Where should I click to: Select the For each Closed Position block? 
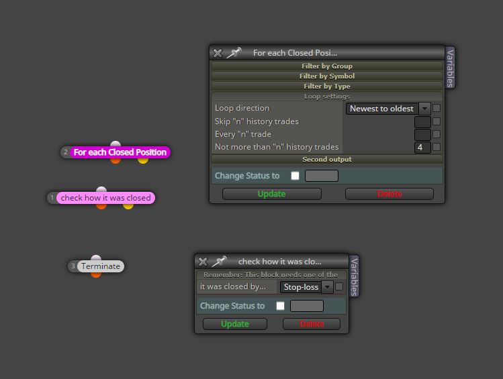point(120,152)
